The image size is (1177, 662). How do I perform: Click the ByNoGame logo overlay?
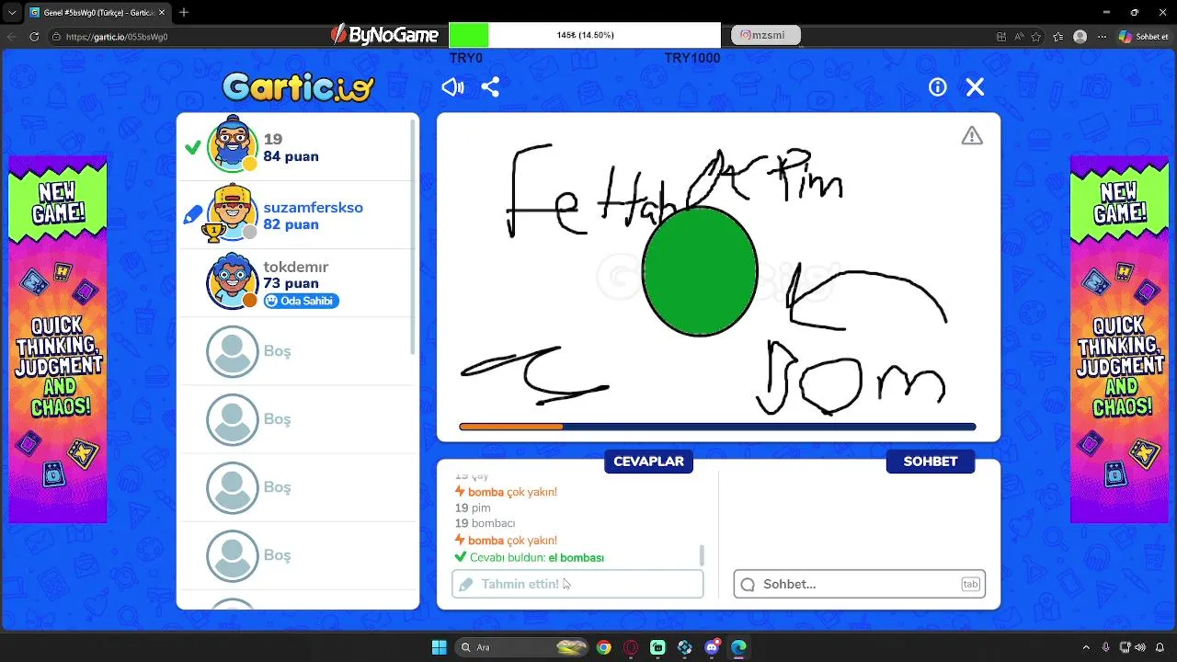pyautogui.click(x=384, y=35)
